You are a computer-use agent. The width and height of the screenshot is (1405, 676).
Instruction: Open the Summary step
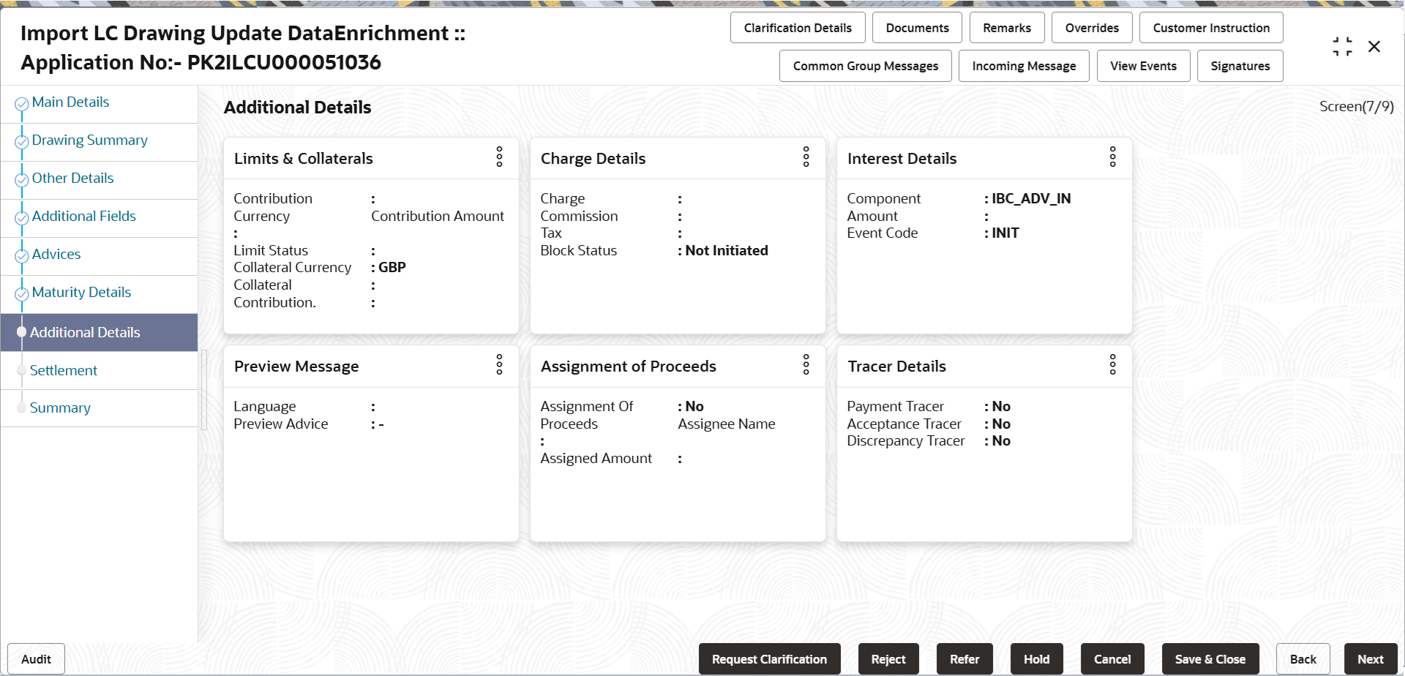point(60,408)
